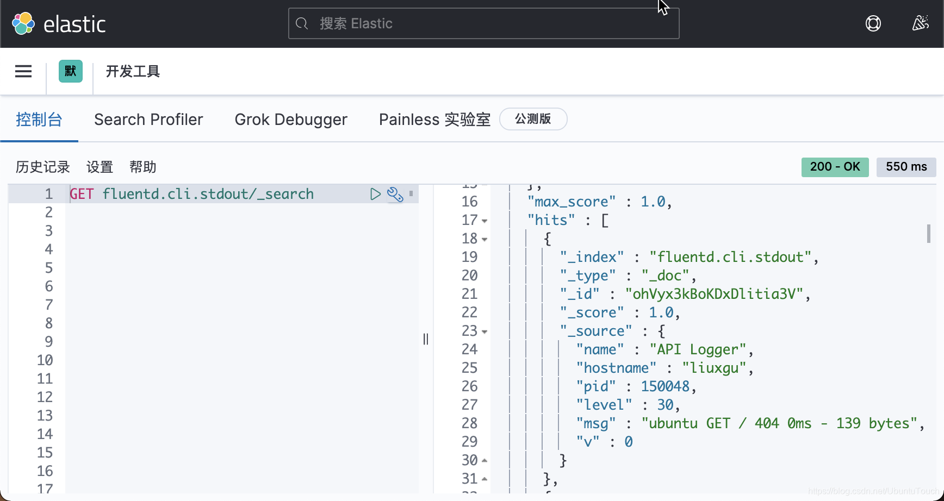Click the "hostname" : "liuxgu" line
The width and height of the screenshot is (944, 501).
coord(664,368)
